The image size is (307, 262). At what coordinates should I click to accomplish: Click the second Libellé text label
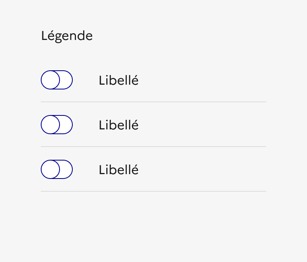tap(118, 125)
